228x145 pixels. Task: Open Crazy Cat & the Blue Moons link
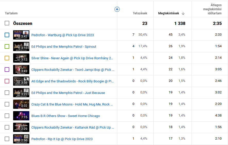71,104
